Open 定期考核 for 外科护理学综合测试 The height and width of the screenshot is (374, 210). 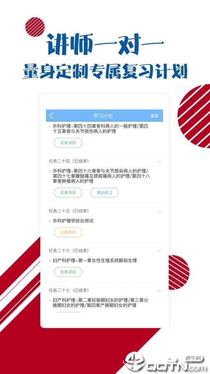tap(68, 232)
